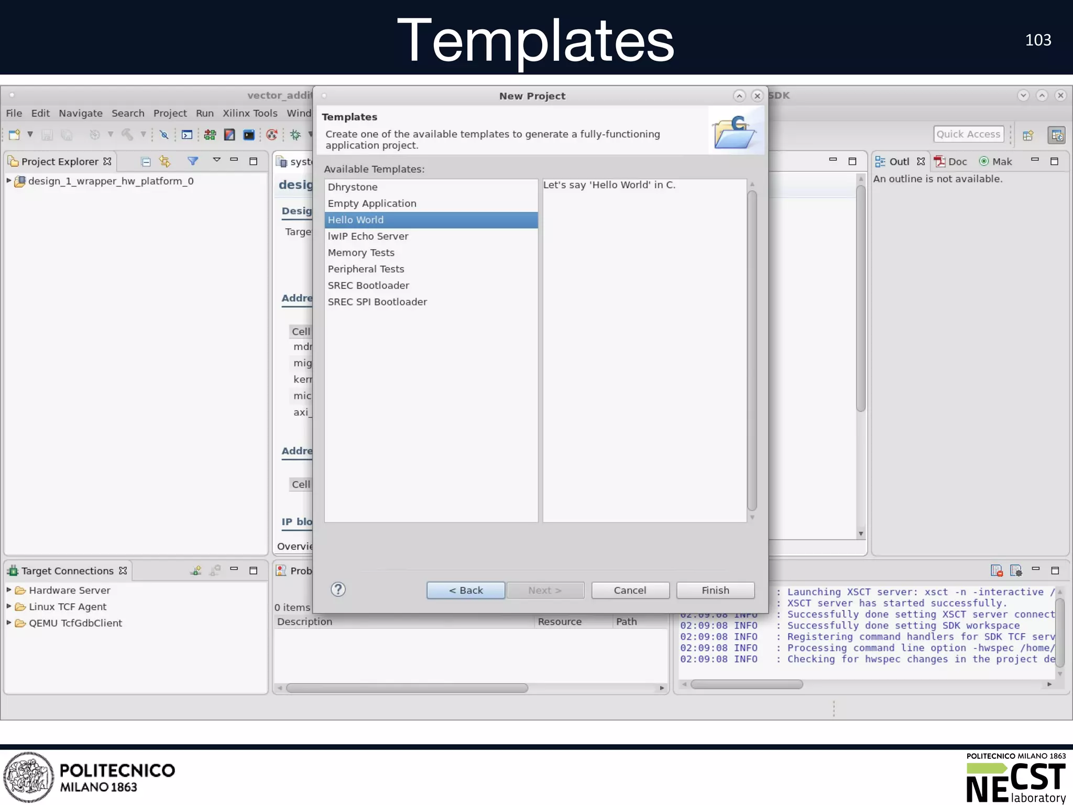Select the Memory Tests template
This screenshot has width=1073, height=805.
click(431, 253)
